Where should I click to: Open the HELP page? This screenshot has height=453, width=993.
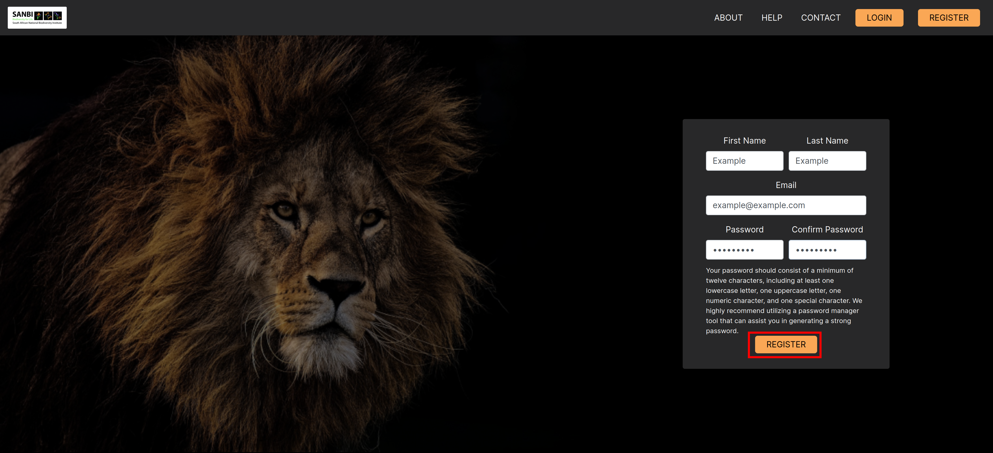(771, 18)
